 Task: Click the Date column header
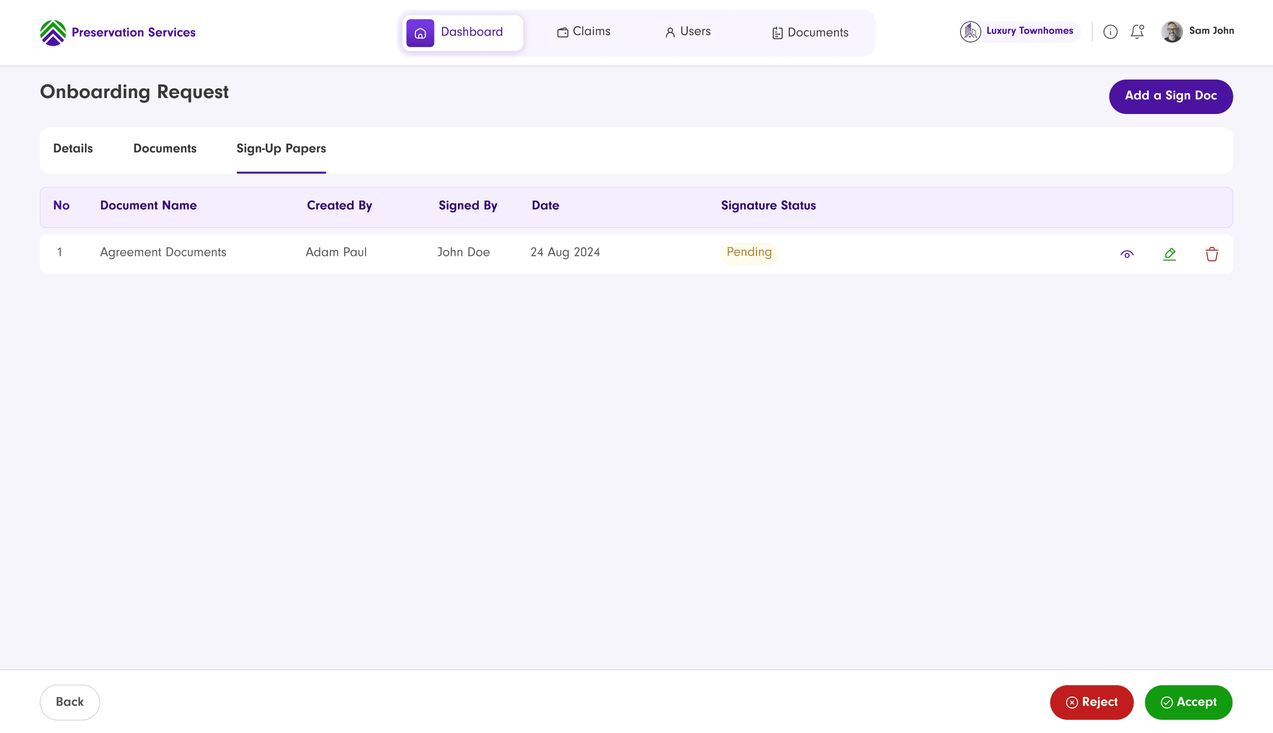tap(545, 205)
